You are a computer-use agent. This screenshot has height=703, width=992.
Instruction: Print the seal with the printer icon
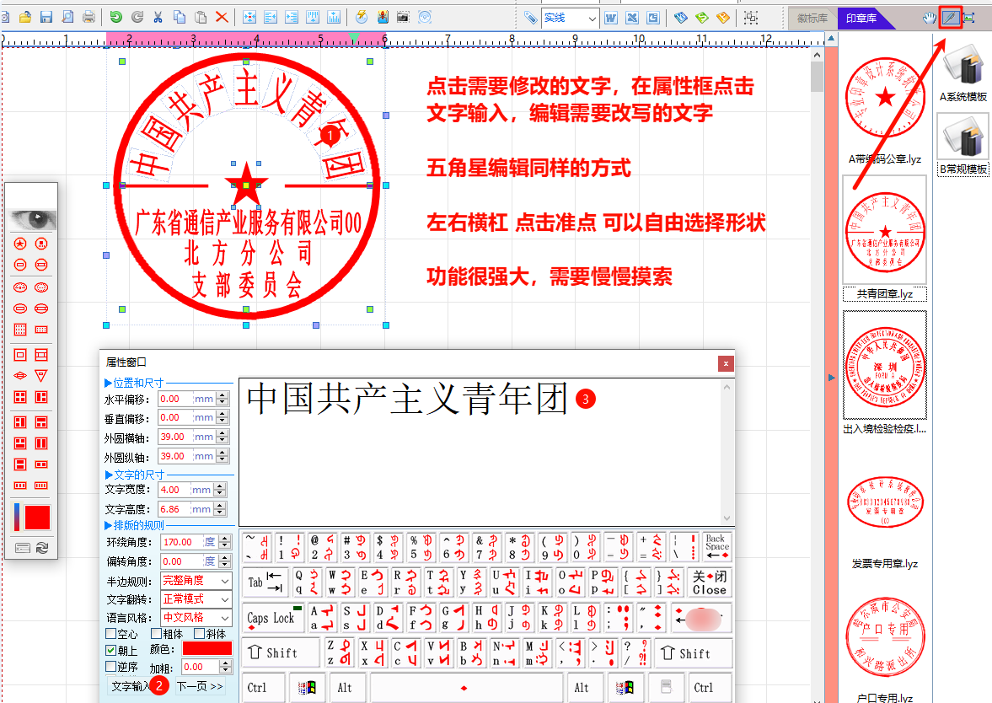88,17
